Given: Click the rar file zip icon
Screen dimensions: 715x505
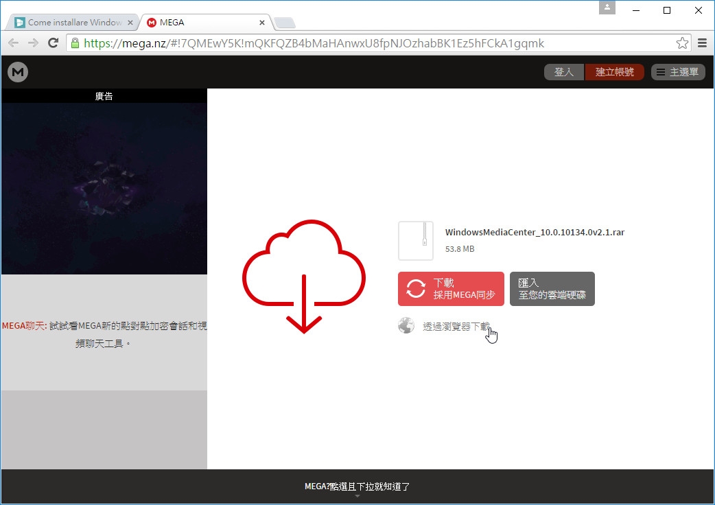Looking at the screenshot, I should pyautogui.click(x=415, y=241).
